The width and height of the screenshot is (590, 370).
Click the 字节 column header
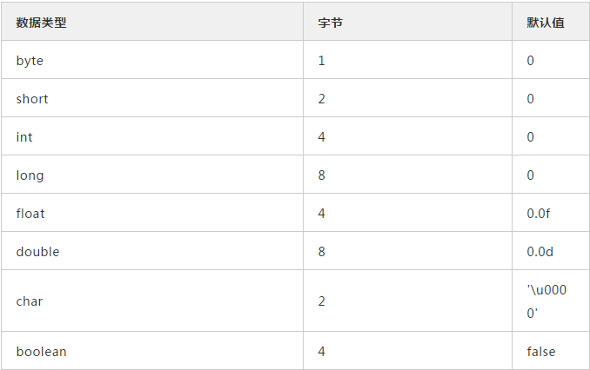(330, 23)
